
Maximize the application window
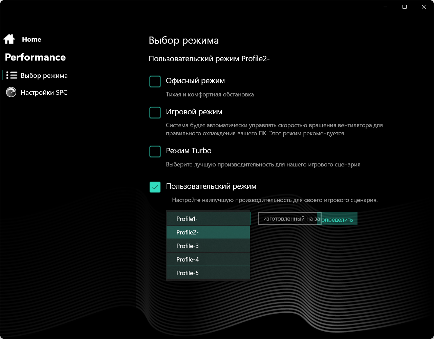[x=405, y=7]
